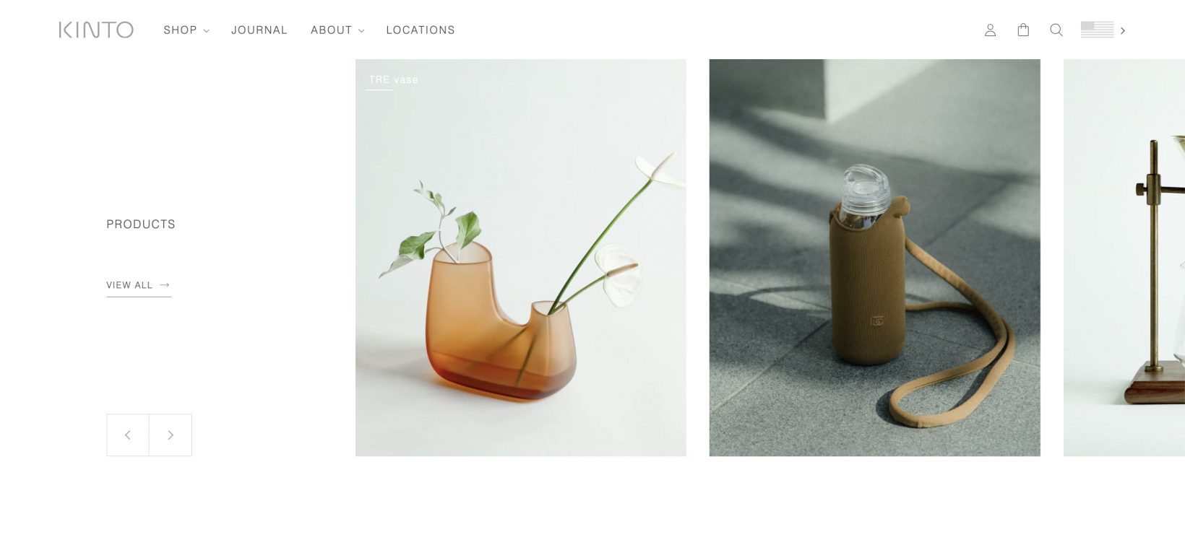This screenshot has width=1185, height=558.
Task: Click the search magnifier icon
Action: click(x=1056, y=30)
